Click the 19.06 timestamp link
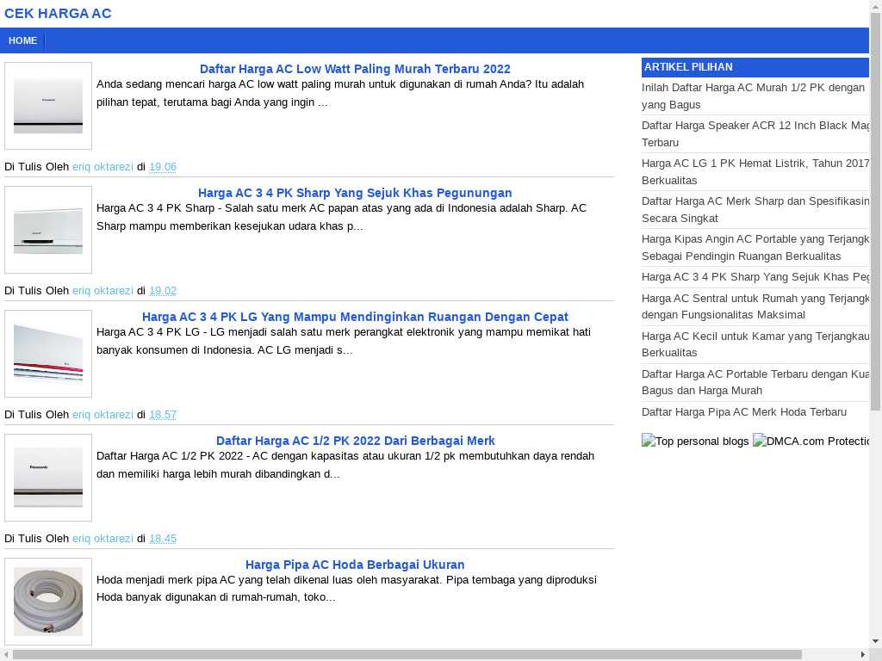Image resolution: width=882 pixels, height=661 pixels. coord(163,166)
